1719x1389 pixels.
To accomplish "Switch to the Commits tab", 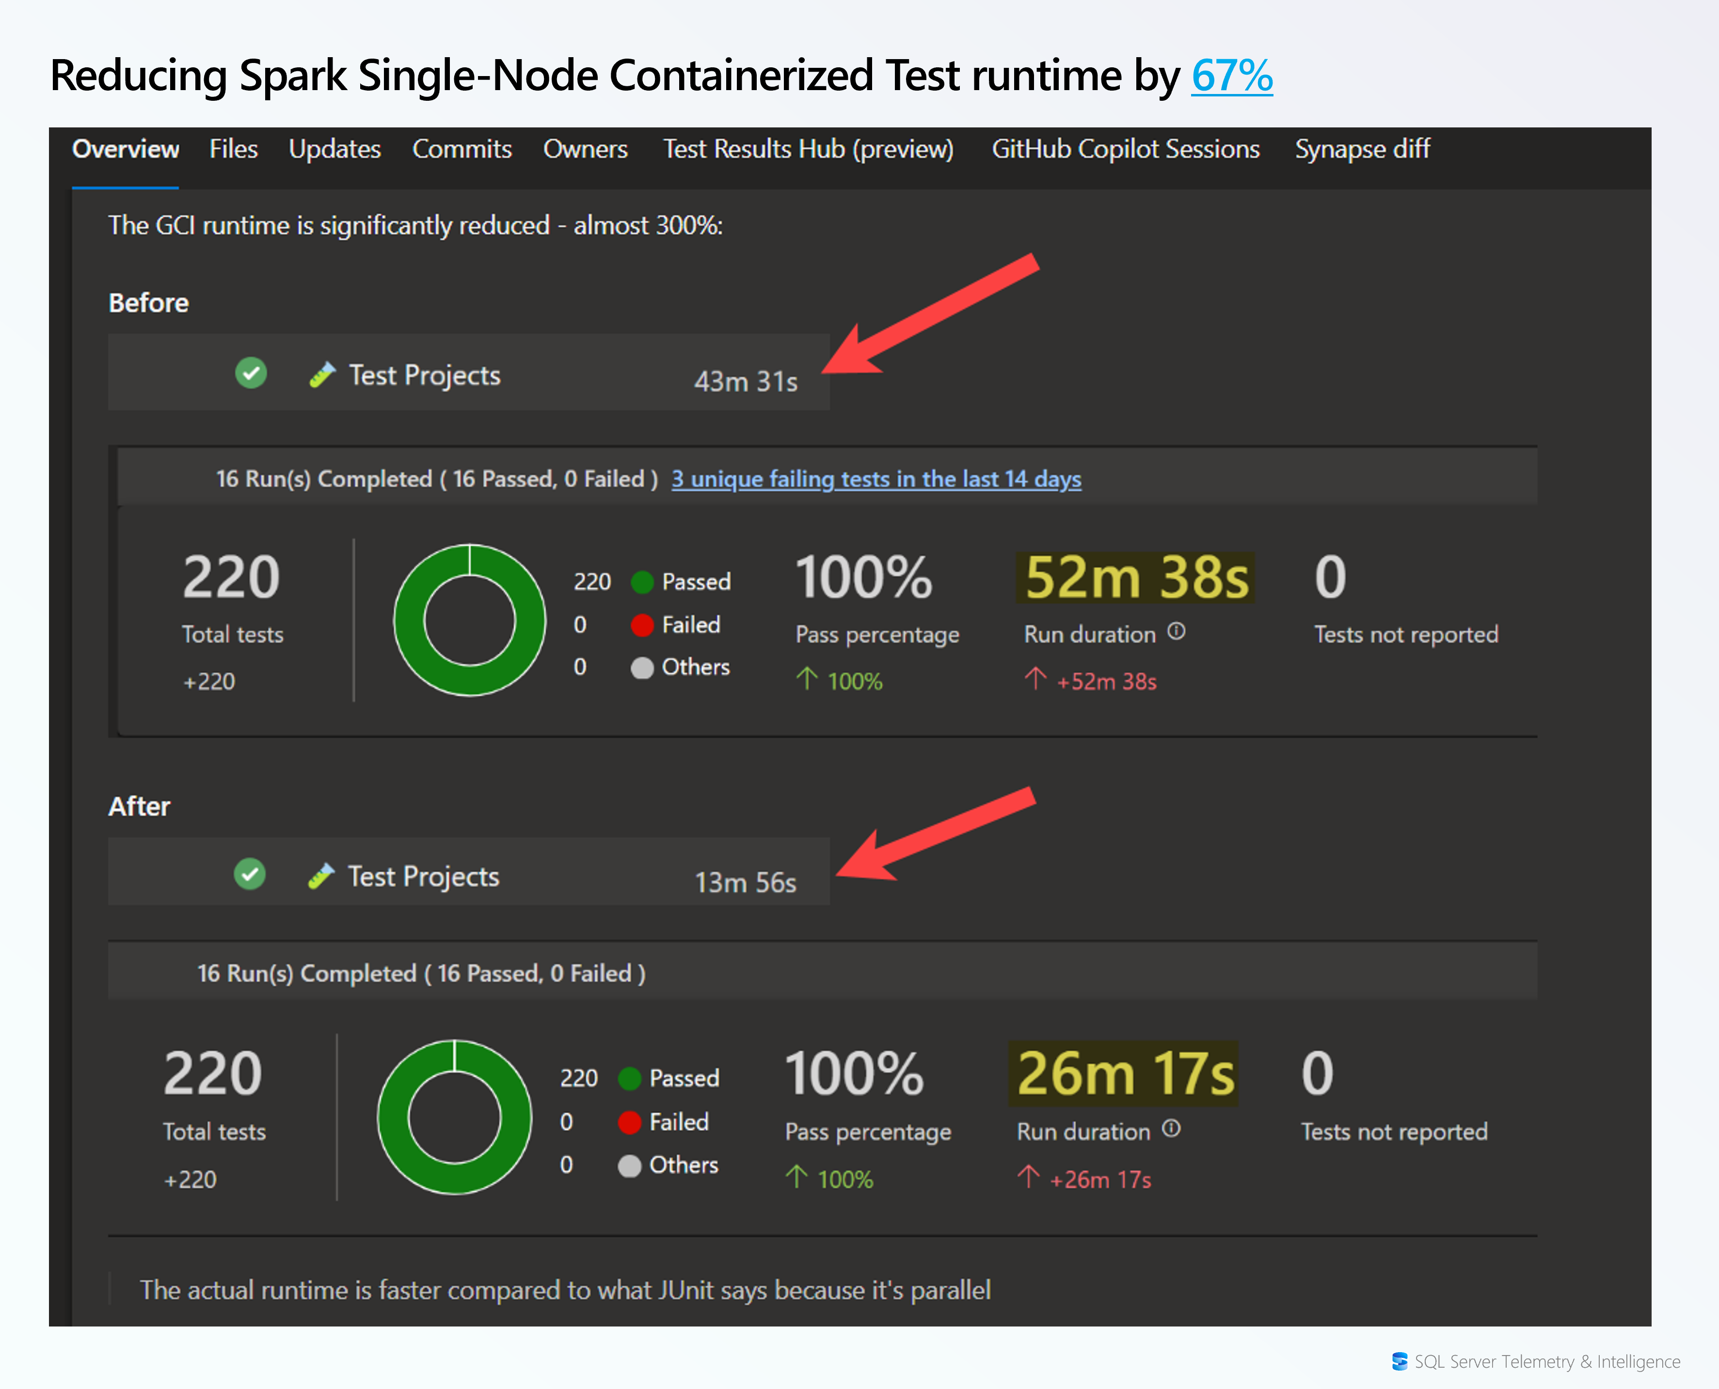I will click(x=462, y=149).
